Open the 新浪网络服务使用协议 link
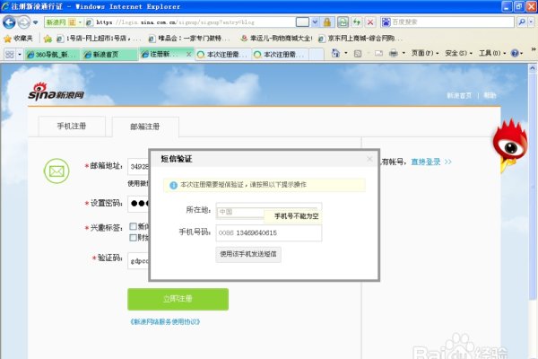 pos(165,322)
